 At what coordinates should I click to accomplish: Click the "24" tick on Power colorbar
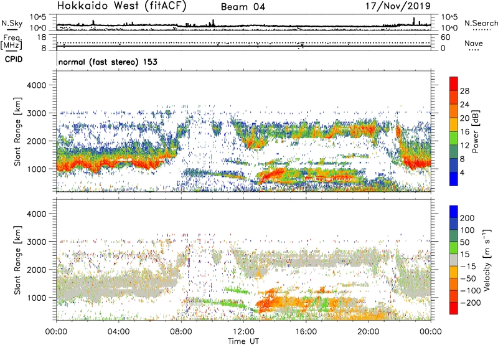[x=464, y=105]
